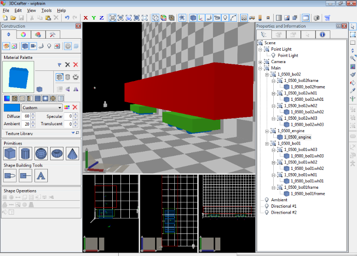Toggle the Z axis lock
This screenshot has width=357, height=256.
tap(101, 18)
